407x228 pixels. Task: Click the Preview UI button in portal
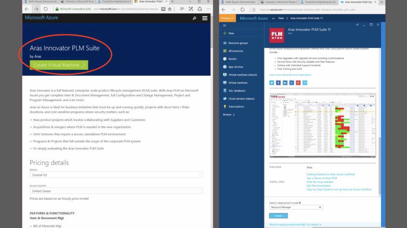point(227,18)
